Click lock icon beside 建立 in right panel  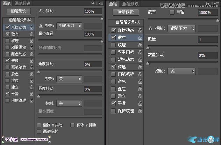click(x=140, y=96)
